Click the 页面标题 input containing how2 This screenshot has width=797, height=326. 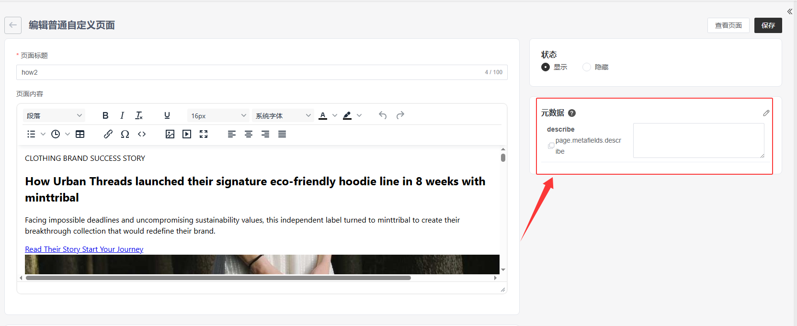pyautogui.click(x=249, y=72)
